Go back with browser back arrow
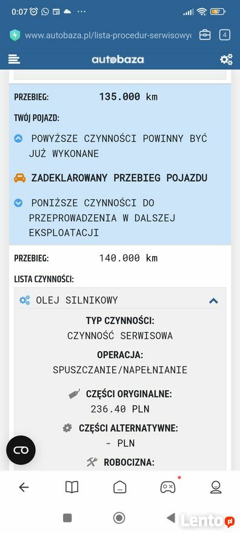Viewport: 240px width, 533px height. [24, 488]
